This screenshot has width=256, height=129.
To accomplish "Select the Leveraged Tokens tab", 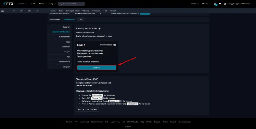I will pos(73,11).
